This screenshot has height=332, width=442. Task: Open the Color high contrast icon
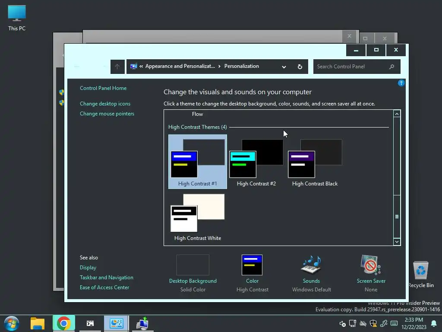click(x=252, y=265)
